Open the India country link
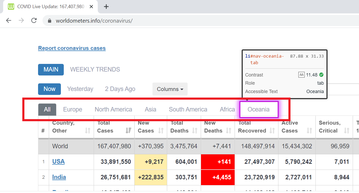The image size is (359, 193). point(59,177)
